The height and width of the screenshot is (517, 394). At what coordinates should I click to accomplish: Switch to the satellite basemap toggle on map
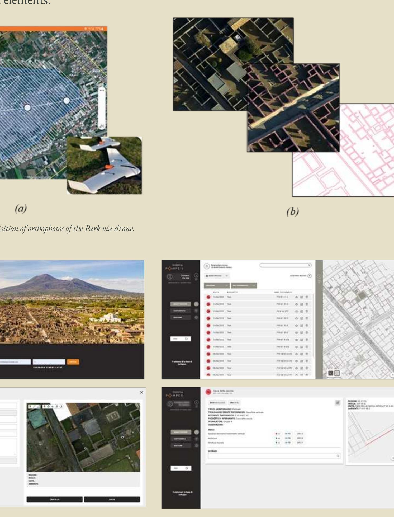pos(331,373)
